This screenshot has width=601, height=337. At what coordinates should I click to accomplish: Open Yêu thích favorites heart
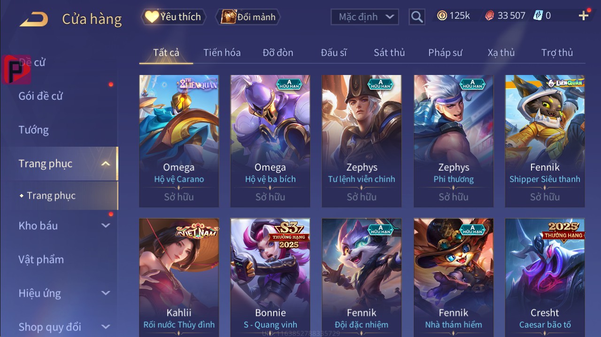(x=152, y=17)
